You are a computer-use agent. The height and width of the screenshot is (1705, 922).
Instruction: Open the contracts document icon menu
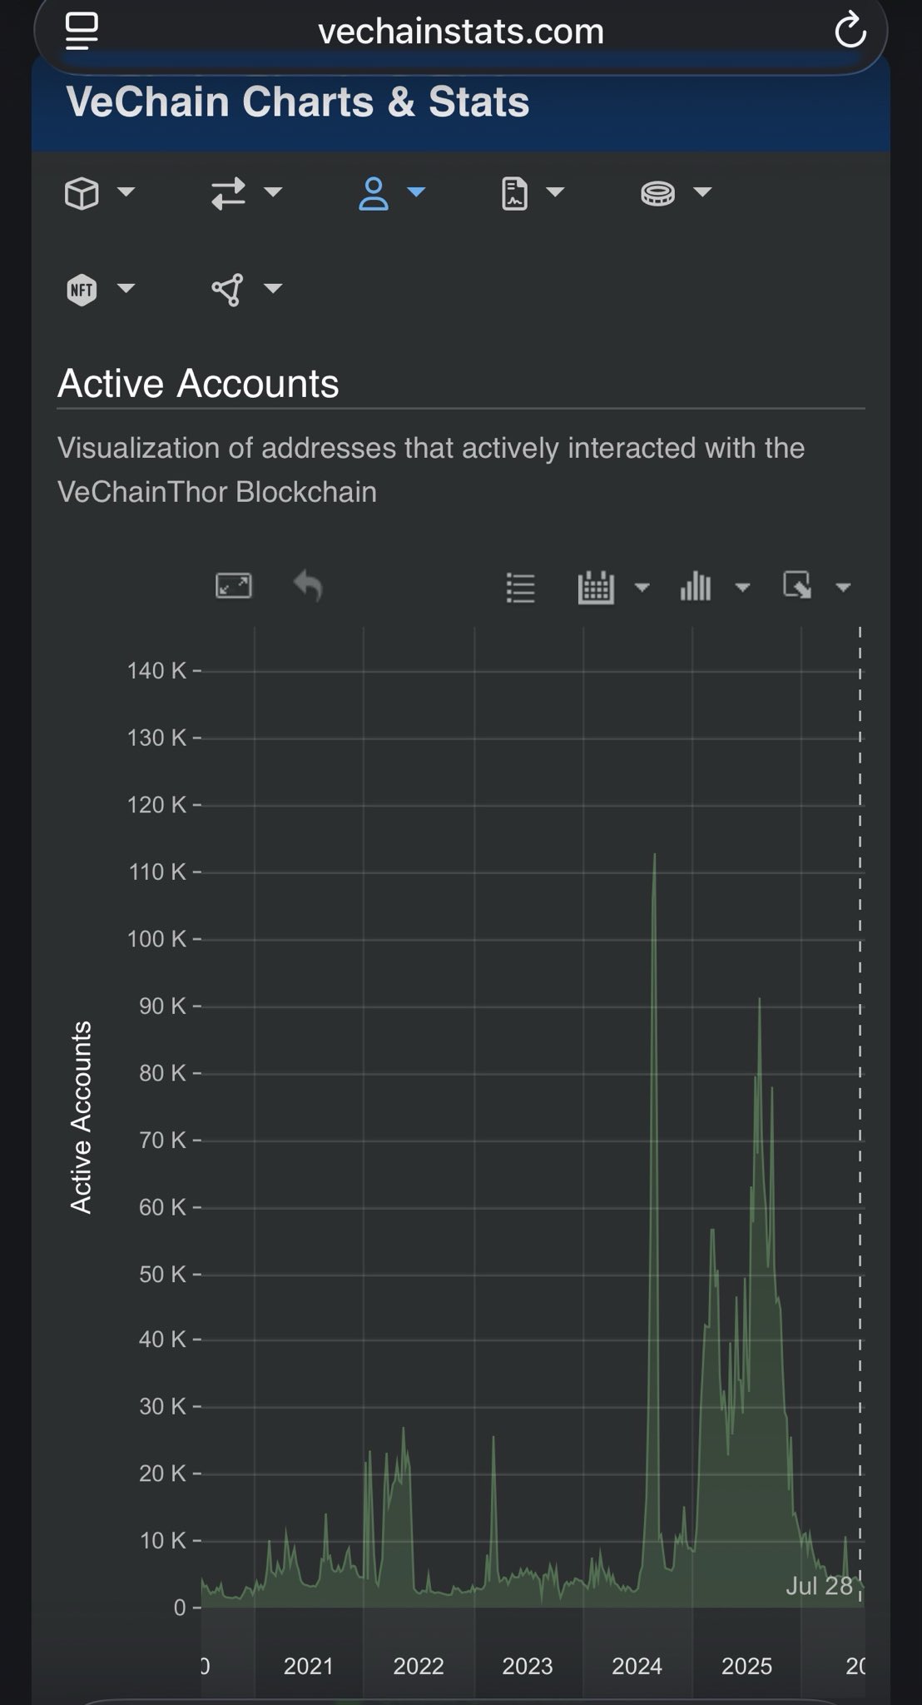coord(533,193)
